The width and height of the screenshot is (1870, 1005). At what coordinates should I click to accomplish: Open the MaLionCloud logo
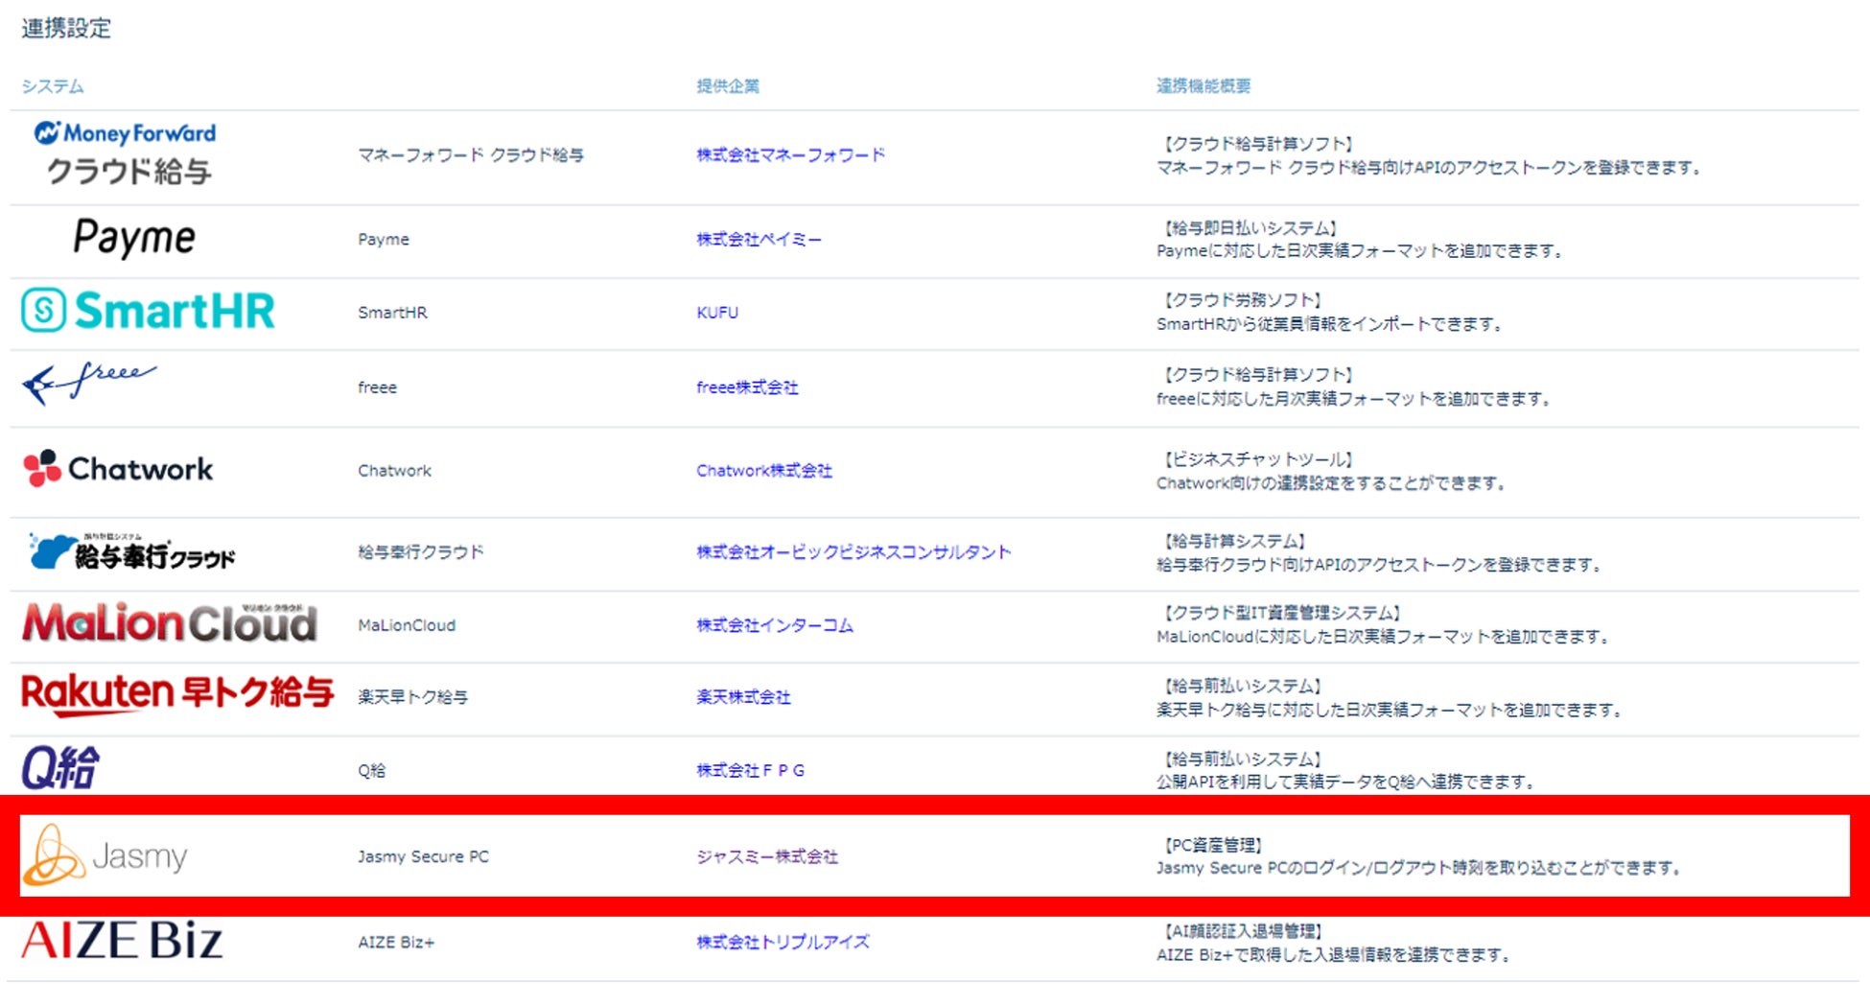(170, 622)
